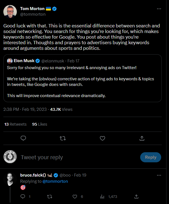169x204 pixels.
Task: Share bruce.falck's reply tweet
Action: pos(136,197)
